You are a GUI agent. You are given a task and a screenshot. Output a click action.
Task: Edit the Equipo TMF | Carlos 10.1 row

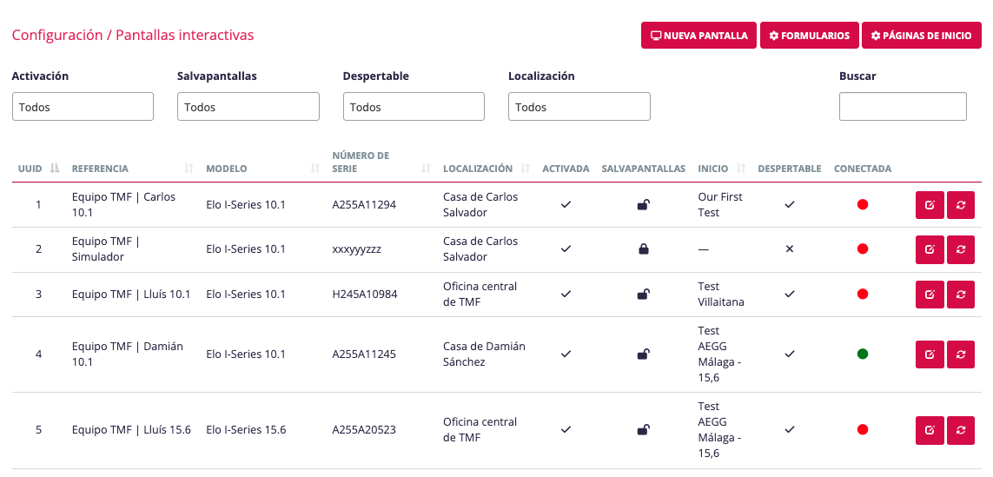tap(930, 204)
